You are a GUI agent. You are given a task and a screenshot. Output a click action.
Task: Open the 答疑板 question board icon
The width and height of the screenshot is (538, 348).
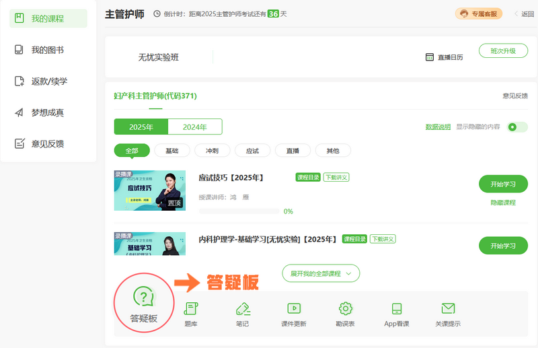[x=143, y=296]
